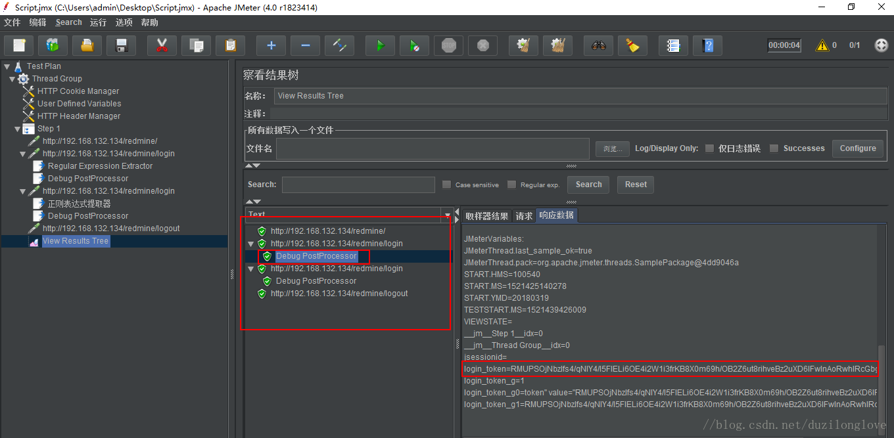Viewport: 894px width, 438px height.
Task: Paste element clipboard icon
Action: (x=230, y=45)
